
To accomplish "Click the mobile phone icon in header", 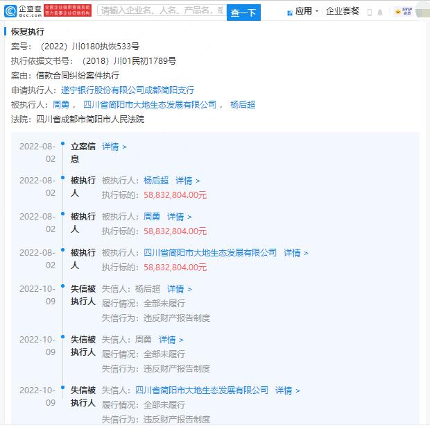I will point(369,12).
